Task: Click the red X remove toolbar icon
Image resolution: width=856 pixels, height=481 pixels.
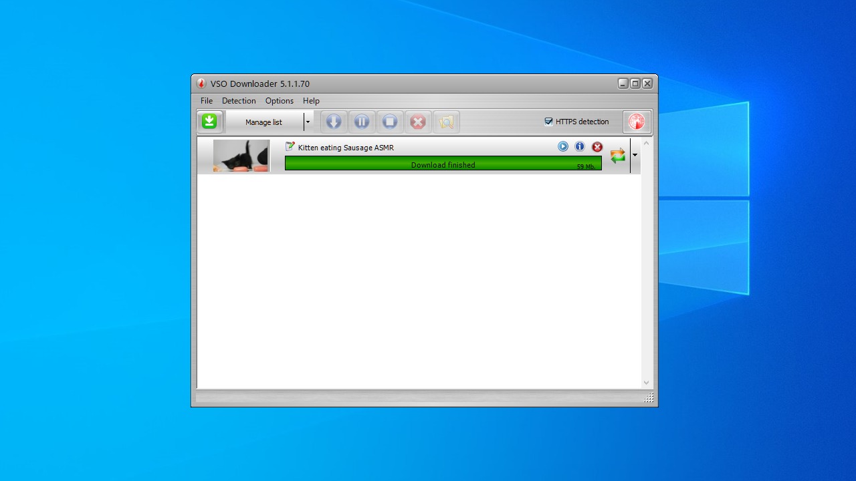Action: click(x=418, y=122)
